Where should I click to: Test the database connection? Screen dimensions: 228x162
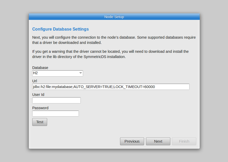[x=40, y=122]
